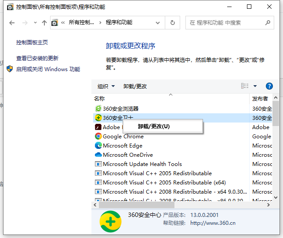This screenshot has height=238, width=283.
Task: Click the Adobe publisher cell
Action: (x=261, y=127)
